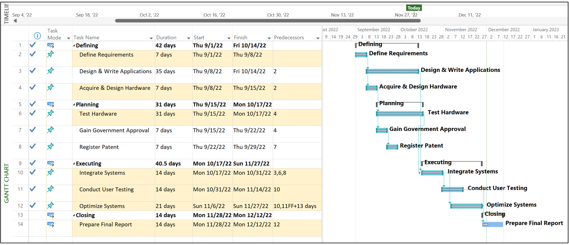
Task: Click the checkmark for Register Patent row
Action: 33,146
